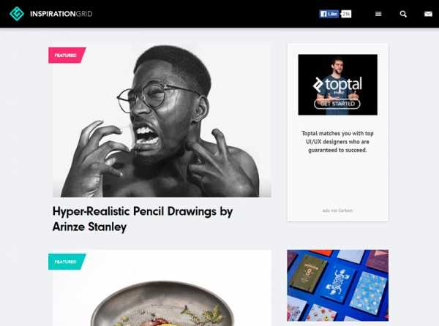Open the blue book covers thumbnail
Image resolution: width=439 pixels, height=326 pixels.
click(337, 286)
